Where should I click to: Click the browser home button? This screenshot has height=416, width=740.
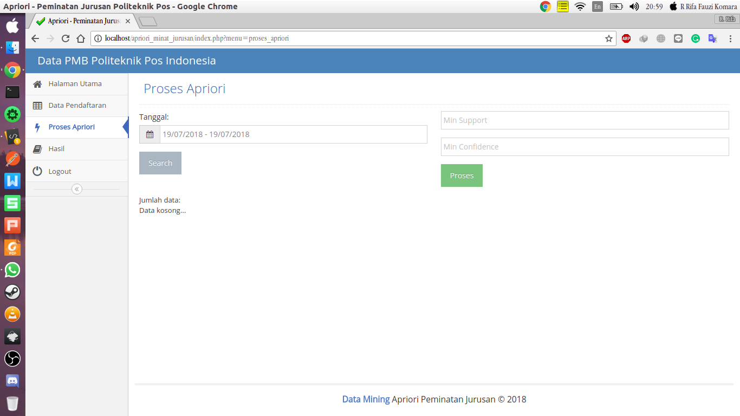[x=81, y=38]
